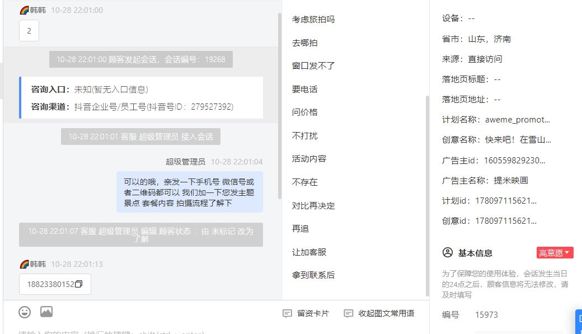Screen dimensions: 582x334
Task: Open the 留资卡片 lead card button
Action: click(306, 314)
